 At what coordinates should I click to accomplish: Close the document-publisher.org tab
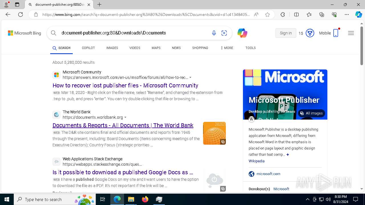click(x=89, y=5)
